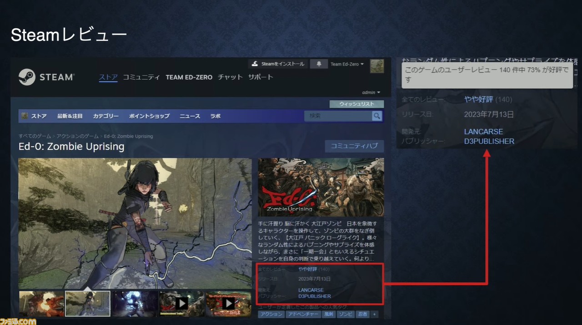Click 2023年7月13日 date in the enlarged inset
The height and width of the screenshot is (325, 582).
point(489,114)
